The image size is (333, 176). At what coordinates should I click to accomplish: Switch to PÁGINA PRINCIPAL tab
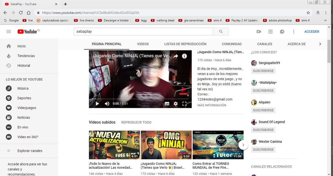pyautogui.click(x=107, y=44)
